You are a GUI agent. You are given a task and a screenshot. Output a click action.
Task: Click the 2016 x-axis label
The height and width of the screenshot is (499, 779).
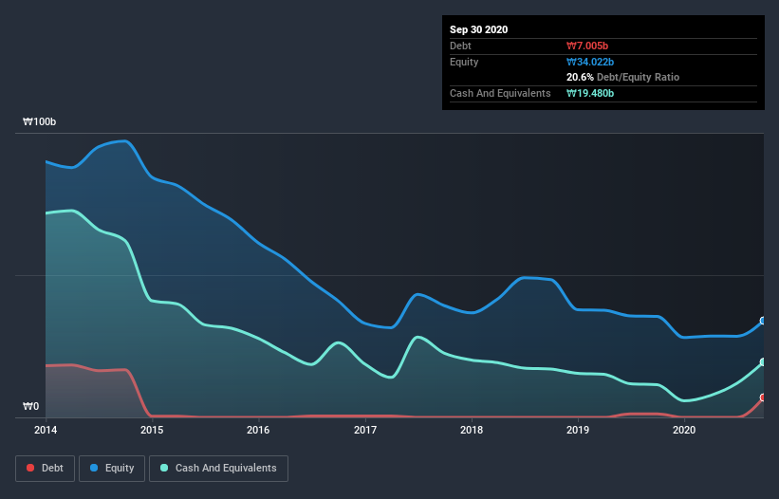pos(258,430)
